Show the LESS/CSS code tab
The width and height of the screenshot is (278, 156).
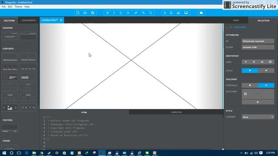pyautogui.click(x=176, y=112)
